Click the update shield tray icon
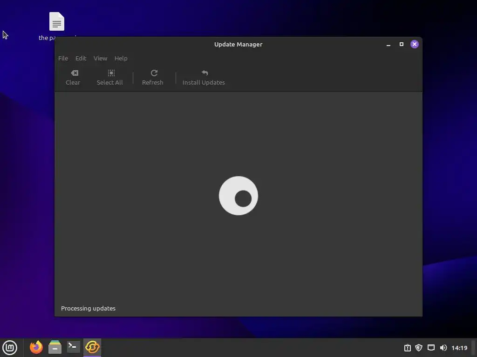The image size is (477, 357). pos(419,348)
